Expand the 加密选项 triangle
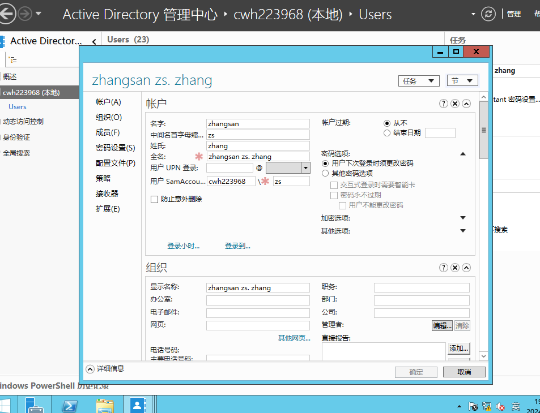 (x=463, y=218)
